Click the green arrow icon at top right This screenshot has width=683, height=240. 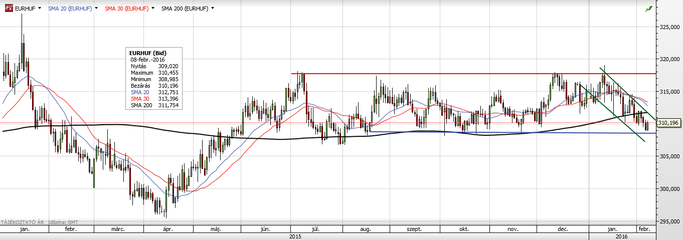coord(649,9)
